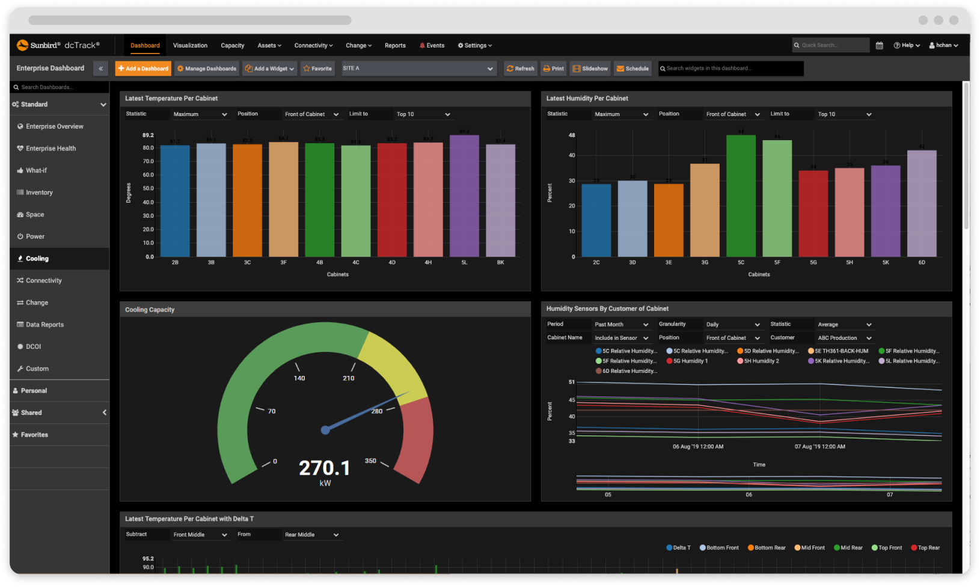Viewport: 980px width, 587px height.
Task: Open Schedule from the toolbar
Action: pyautogui.click(x=632, y=69)
